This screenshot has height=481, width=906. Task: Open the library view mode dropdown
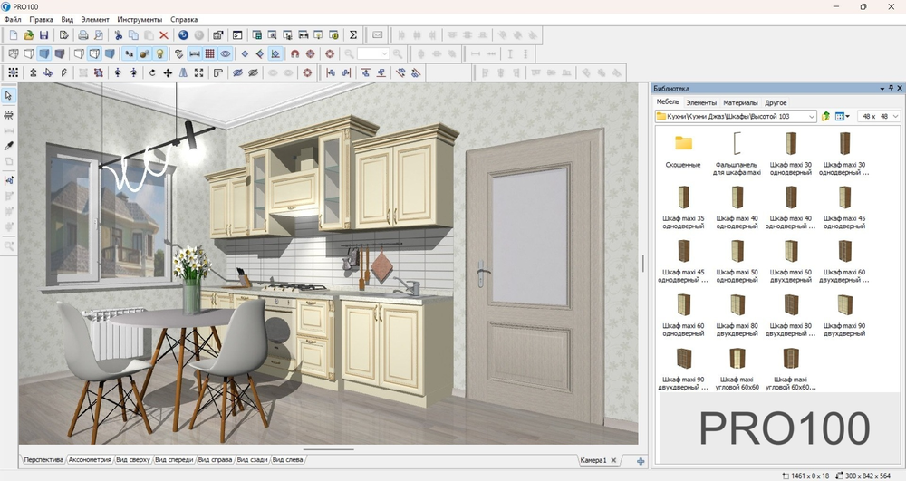[847, 117]
